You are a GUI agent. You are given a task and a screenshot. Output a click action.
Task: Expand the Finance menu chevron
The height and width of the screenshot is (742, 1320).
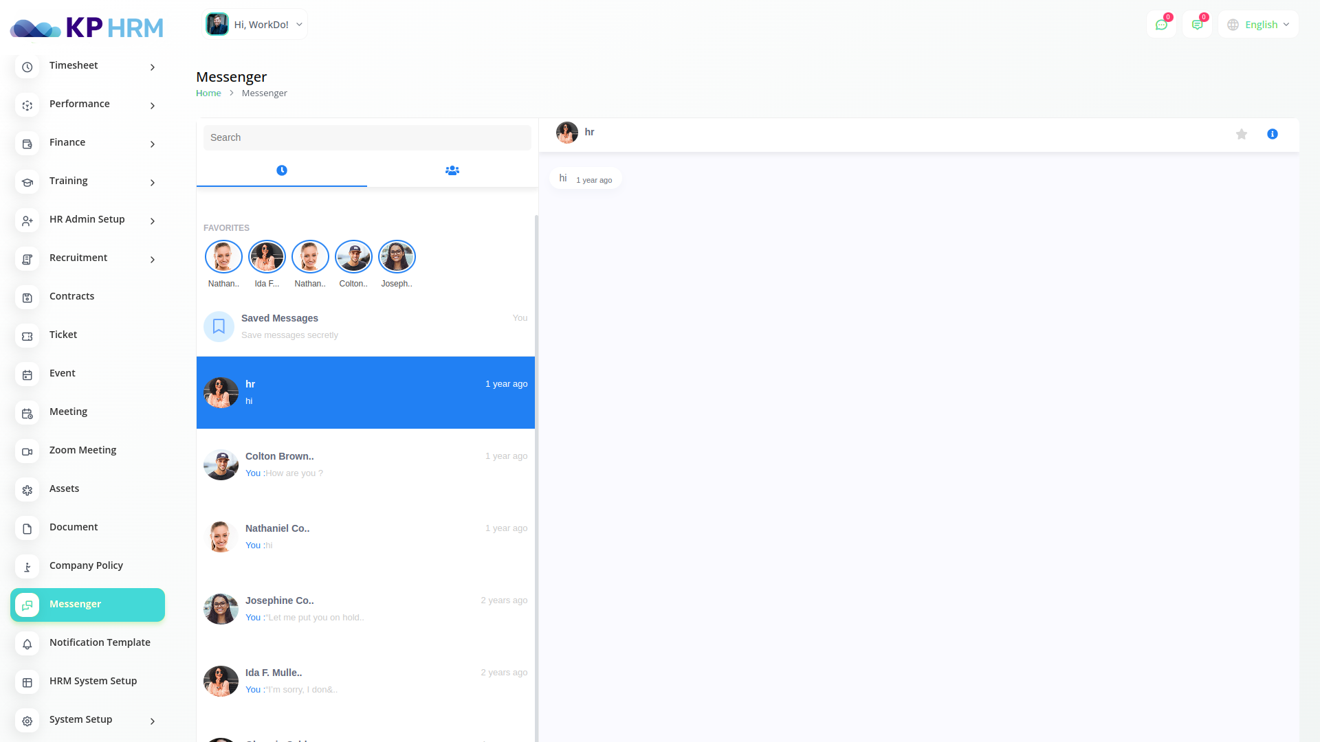pos(153,144)
